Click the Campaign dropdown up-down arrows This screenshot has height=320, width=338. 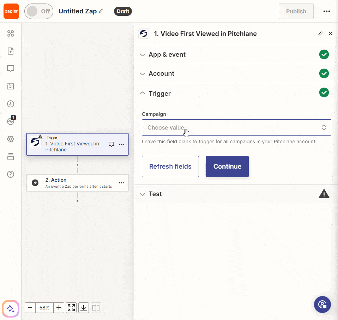[x=324, y=127]
